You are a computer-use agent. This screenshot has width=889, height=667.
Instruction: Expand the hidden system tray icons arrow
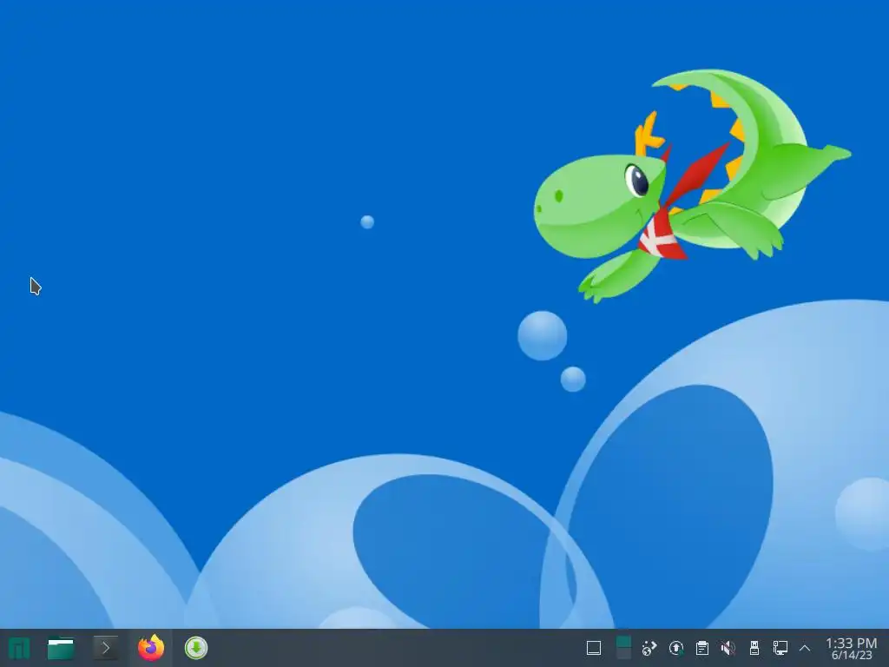(x=805, y=648)
